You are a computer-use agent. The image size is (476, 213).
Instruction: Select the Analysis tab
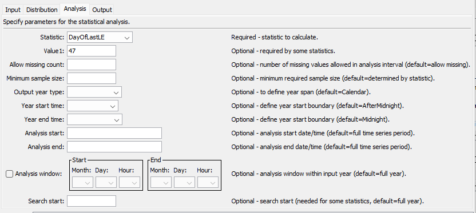(75, 9)
